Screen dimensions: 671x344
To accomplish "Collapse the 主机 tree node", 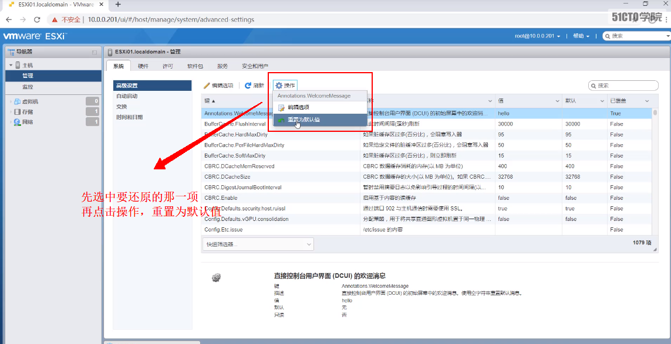I will (11, 66).
